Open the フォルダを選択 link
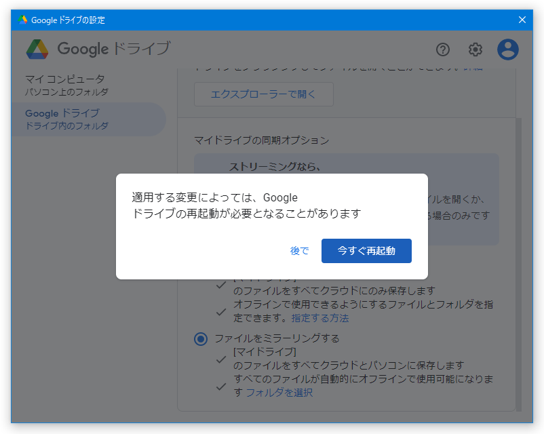Image resolution: width=544 pixels, height=434 pixels. (279, 393)
